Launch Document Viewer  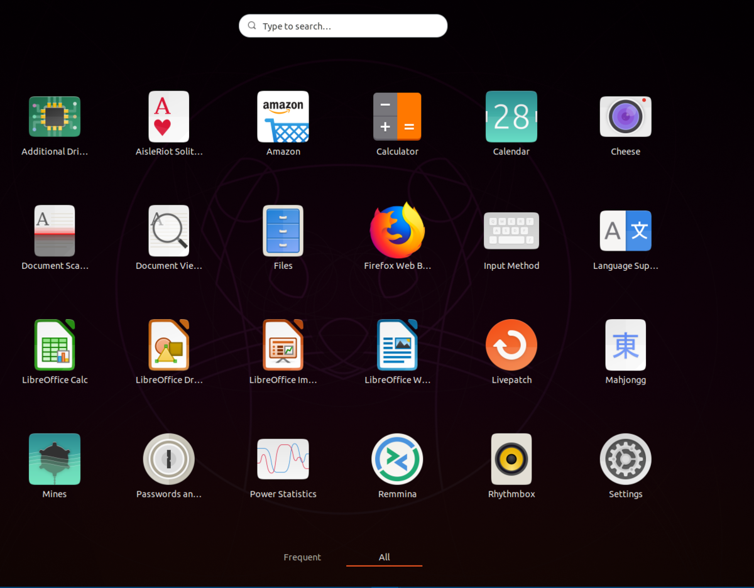pos(169,231)
